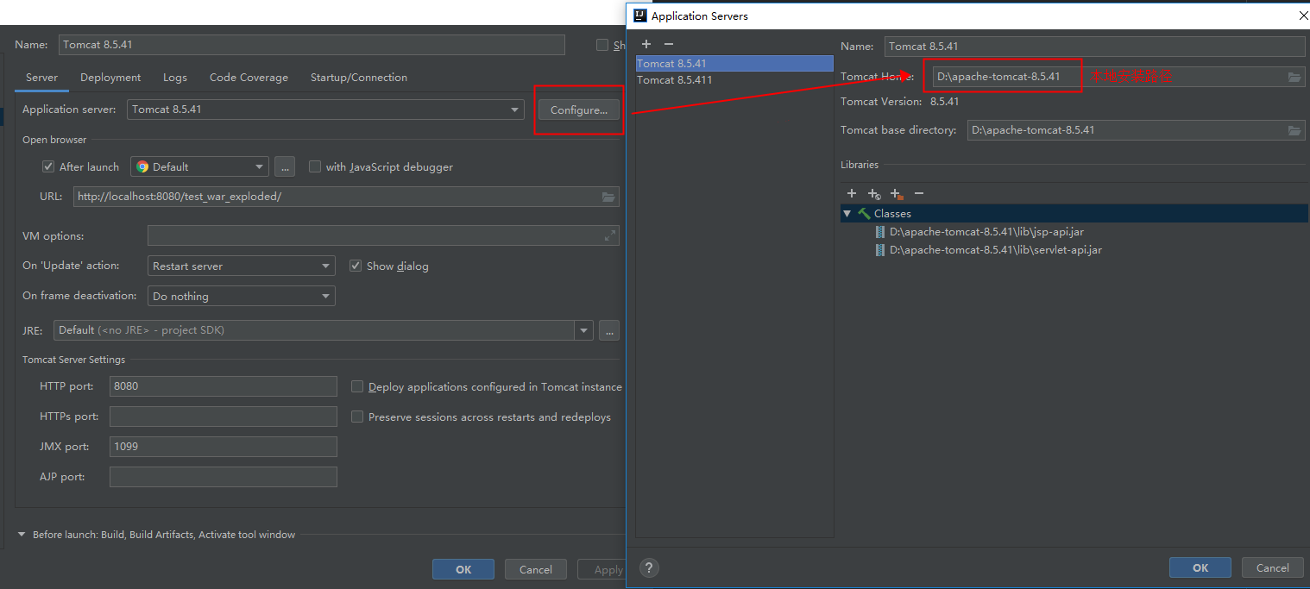
Task: Click Cancel in Application Servers dialog
Action: 1273,567
